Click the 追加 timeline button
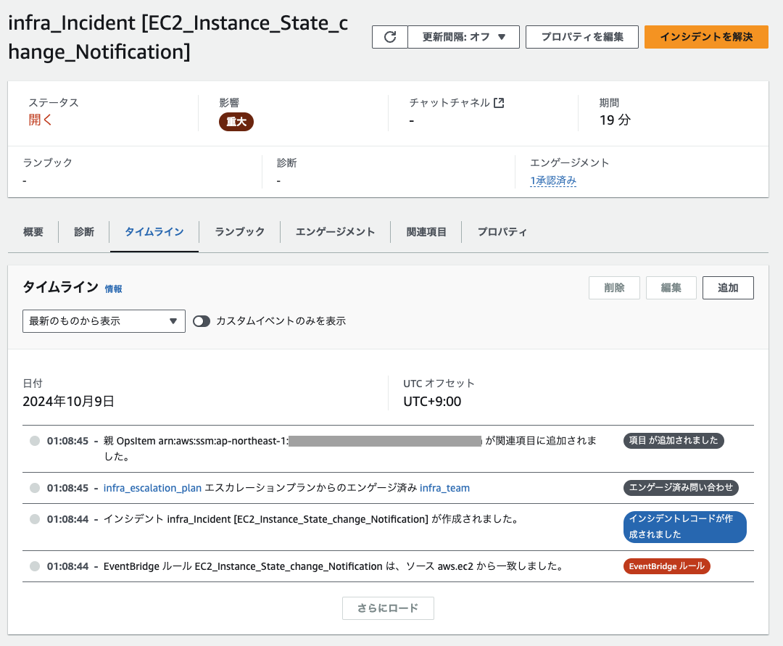 pyautogui.click(x=728, y=288)
